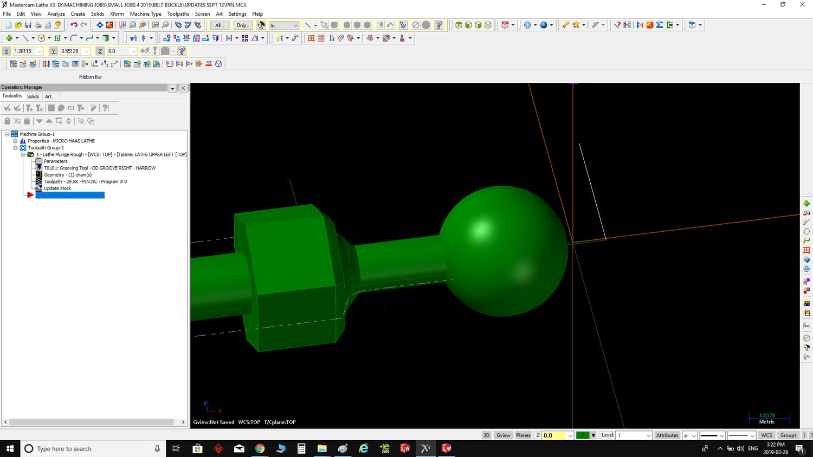The width and height of the screenshot is (813, 457).
Task: Open Chrome from the Windows taskbar
Action: (x=260, y=448)
